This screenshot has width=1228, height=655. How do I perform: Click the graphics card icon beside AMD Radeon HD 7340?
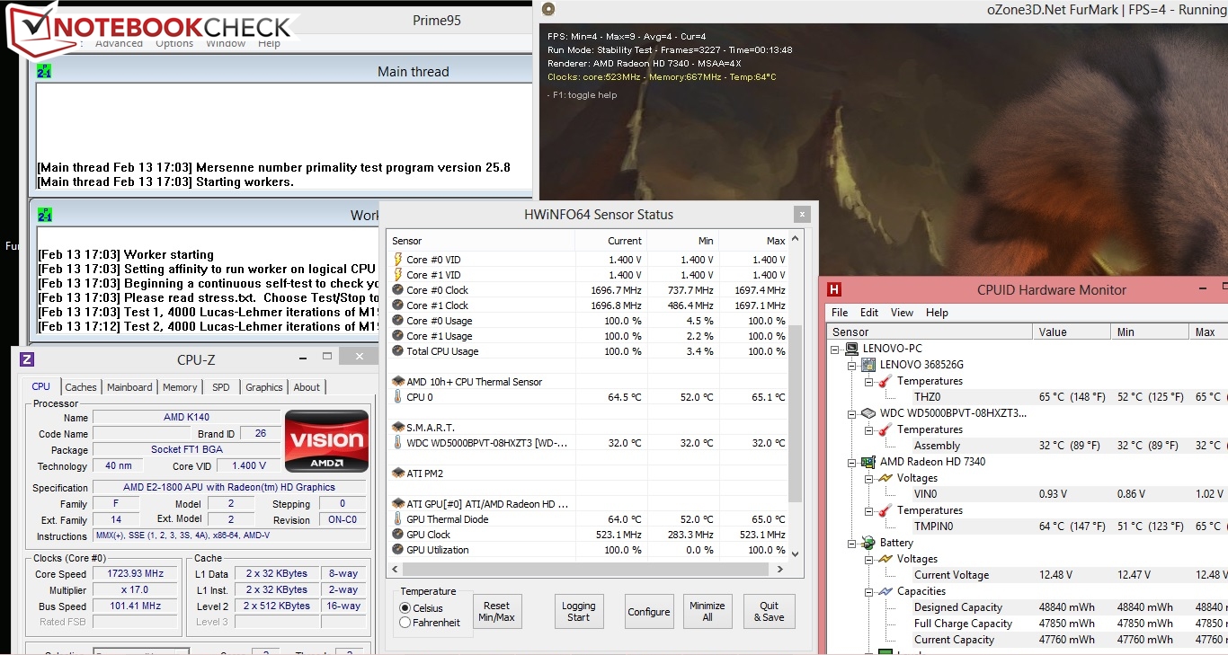point(868,462)
